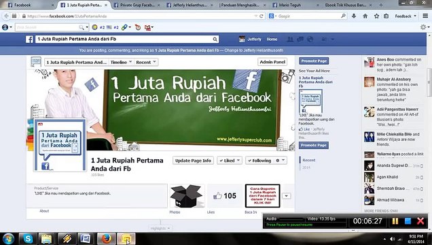Click the Facebook logo in blue bar
This screenshot has height=245, width=432.
pyautogui.click(x=29, y=39)
